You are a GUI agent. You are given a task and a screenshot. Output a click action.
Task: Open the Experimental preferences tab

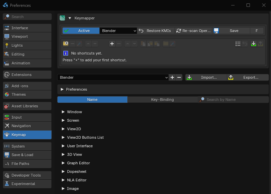click(27, 184)
